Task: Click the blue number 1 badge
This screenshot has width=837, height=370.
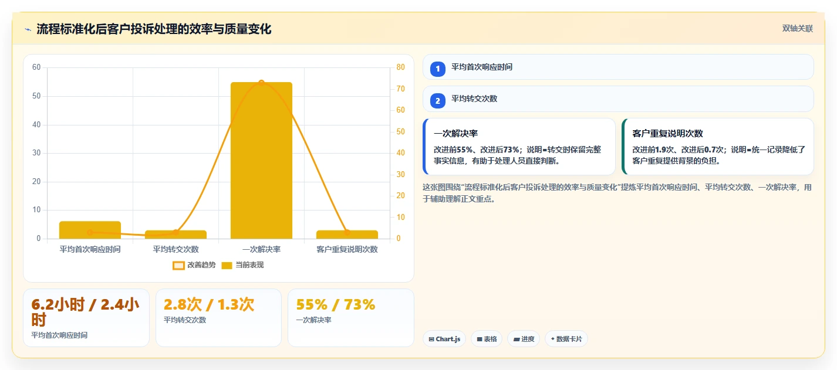Action: coord(437,69)
